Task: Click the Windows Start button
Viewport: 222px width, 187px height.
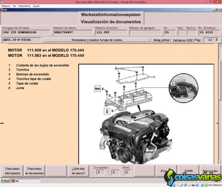Action: 5,181
